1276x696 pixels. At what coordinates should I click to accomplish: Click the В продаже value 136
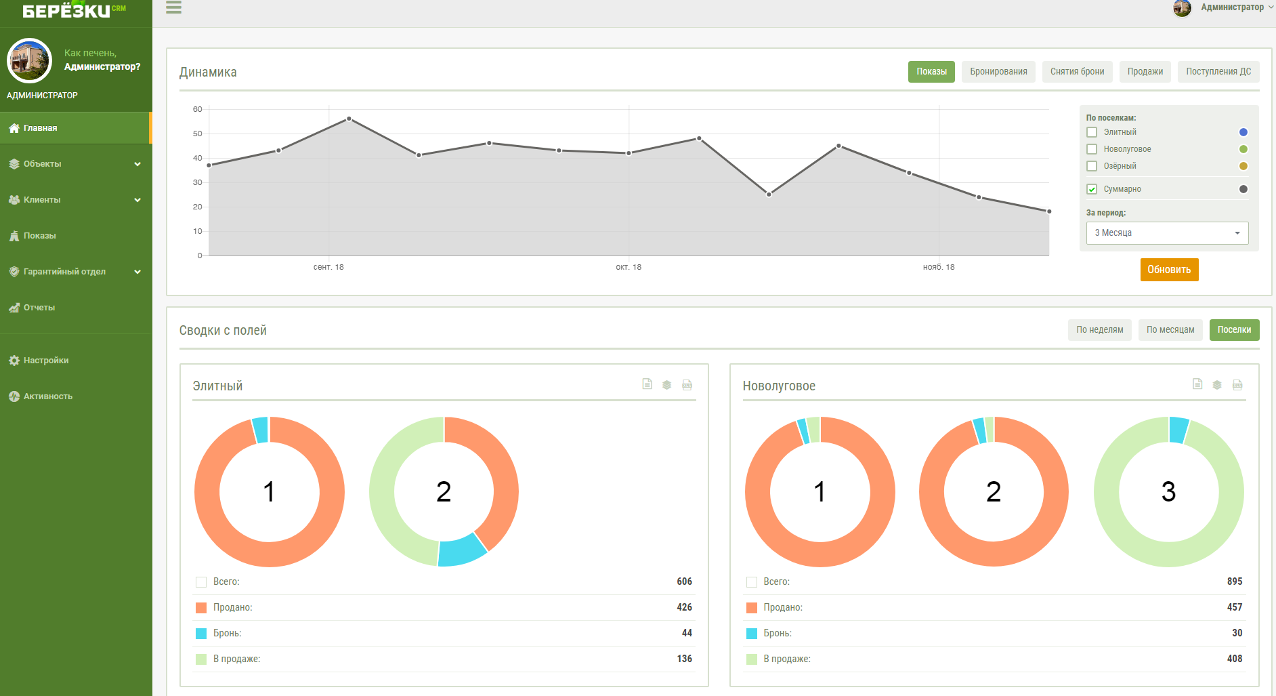pyautogui.click(x=685, y=659)
